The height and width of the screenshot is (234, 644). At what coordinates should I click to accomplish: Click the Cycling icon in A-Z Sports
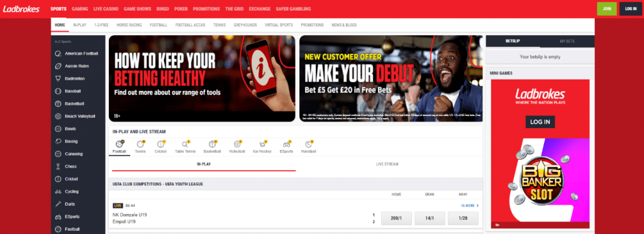(58, 192)
